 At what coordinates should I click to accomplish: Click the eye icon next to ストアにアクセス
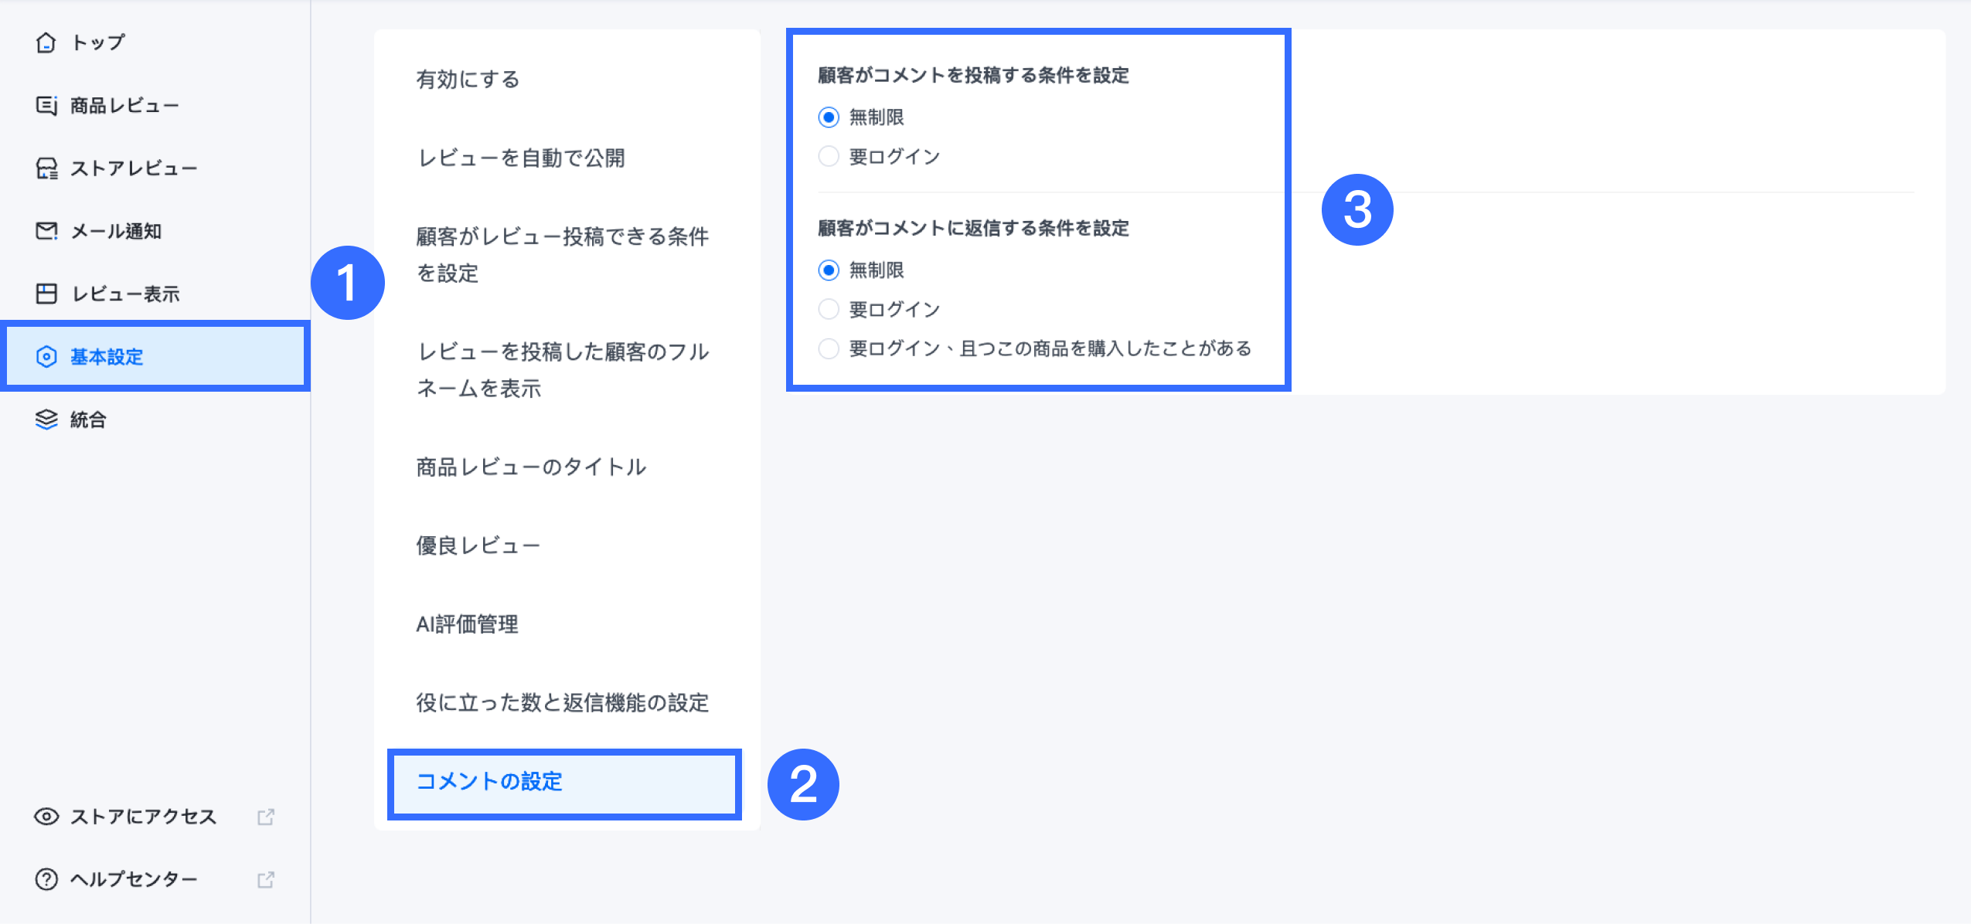pyautogui.click(x=46, y=817)
